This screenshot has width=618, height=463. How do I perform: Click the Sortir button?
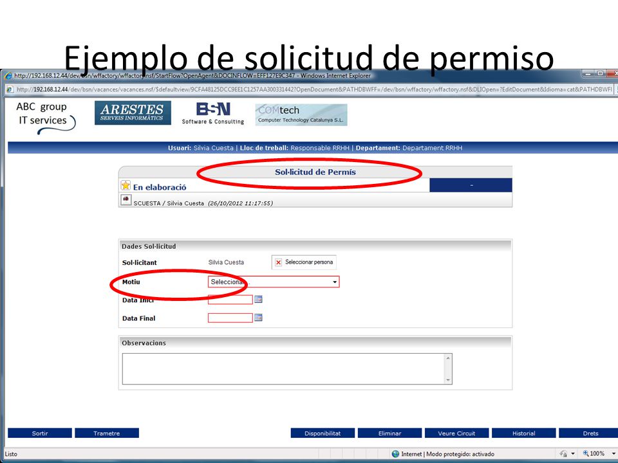click(40, 433)
